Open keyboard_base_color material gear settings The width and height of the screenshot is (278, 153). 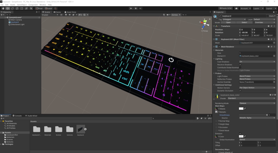tap(275, 95)
